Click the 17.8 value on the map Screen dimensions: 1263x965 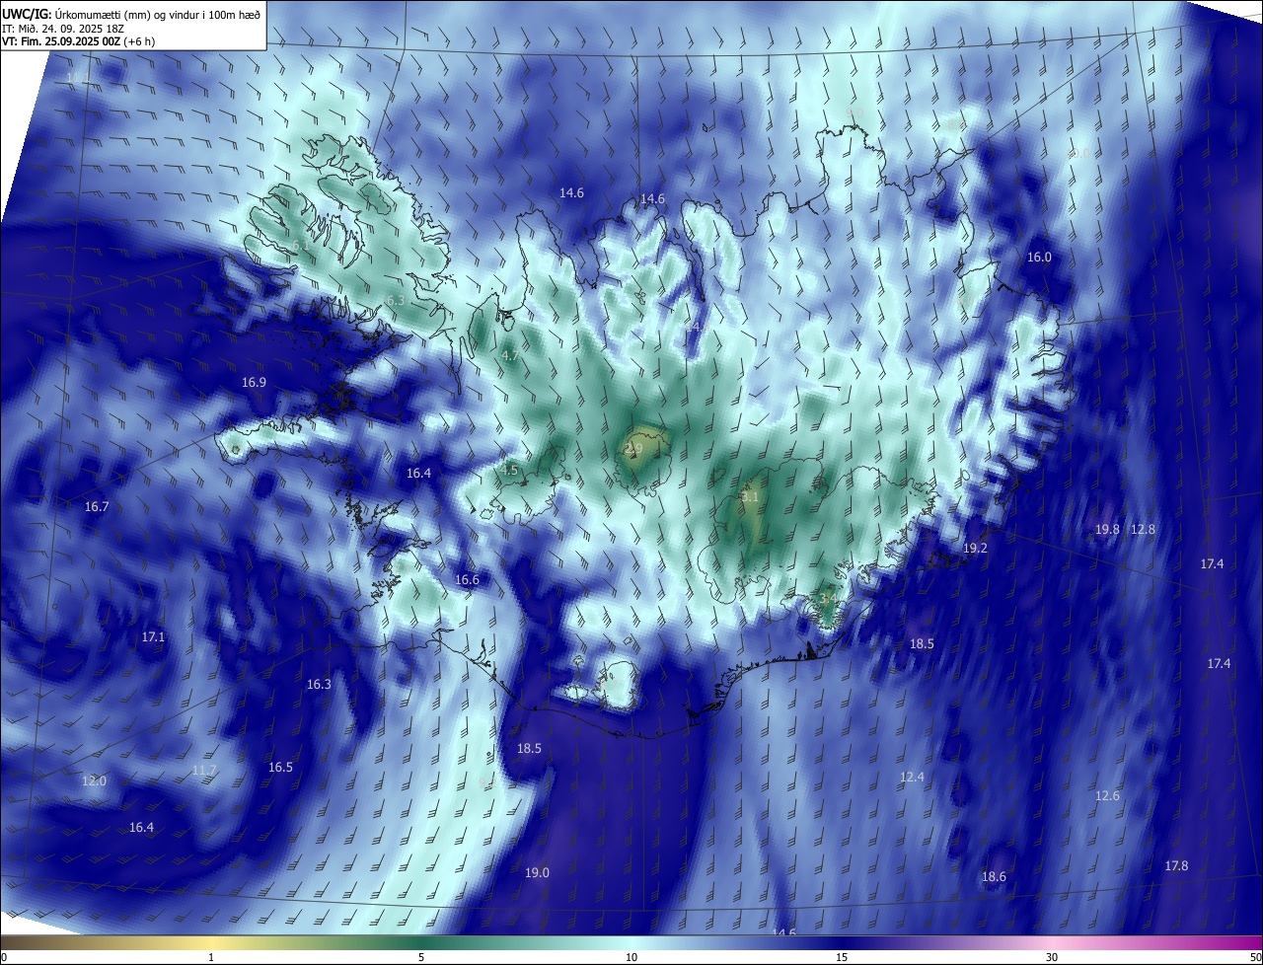tap(1176, 865)
